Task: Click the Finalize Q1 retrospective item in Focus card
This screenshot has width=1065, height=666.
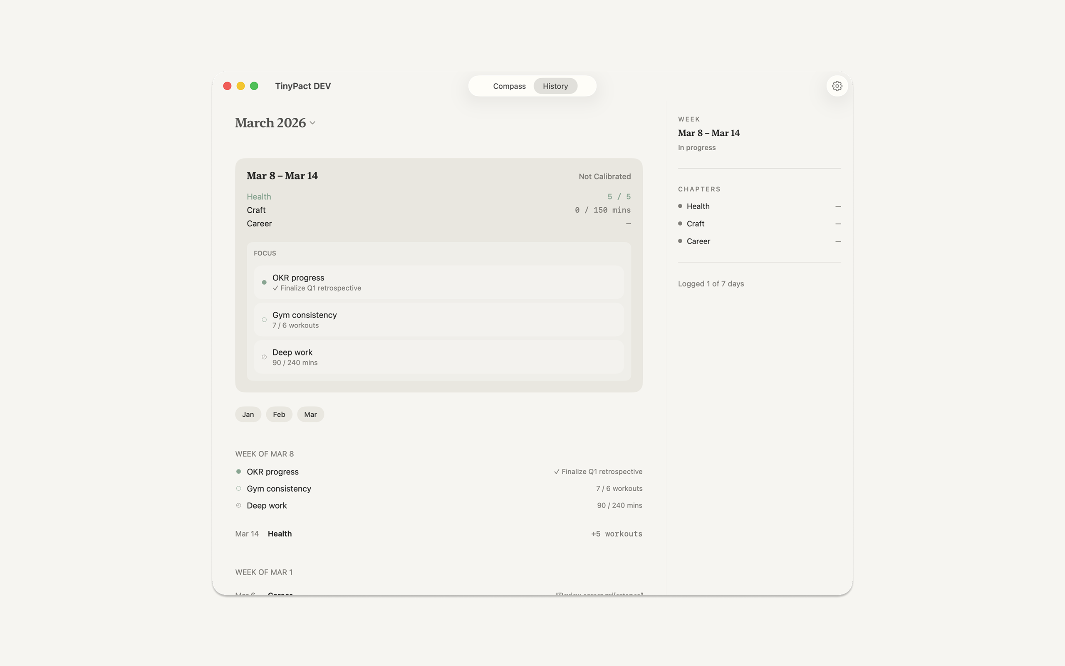Action: 317,288
